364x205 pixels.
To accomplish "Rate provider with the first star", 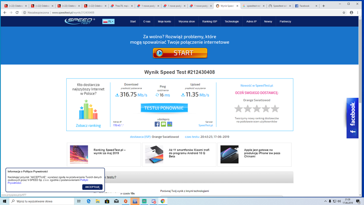I will point(238,109).
